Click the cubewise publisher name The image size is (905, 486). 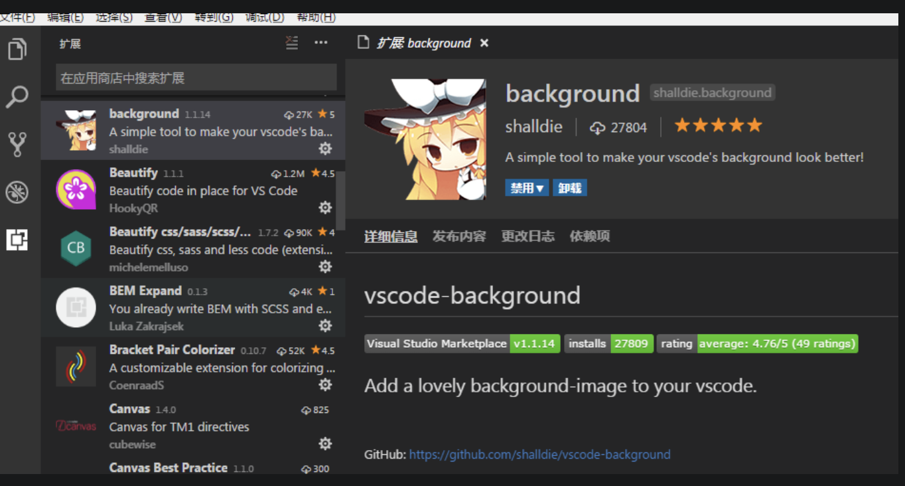[x=133, y=444]
